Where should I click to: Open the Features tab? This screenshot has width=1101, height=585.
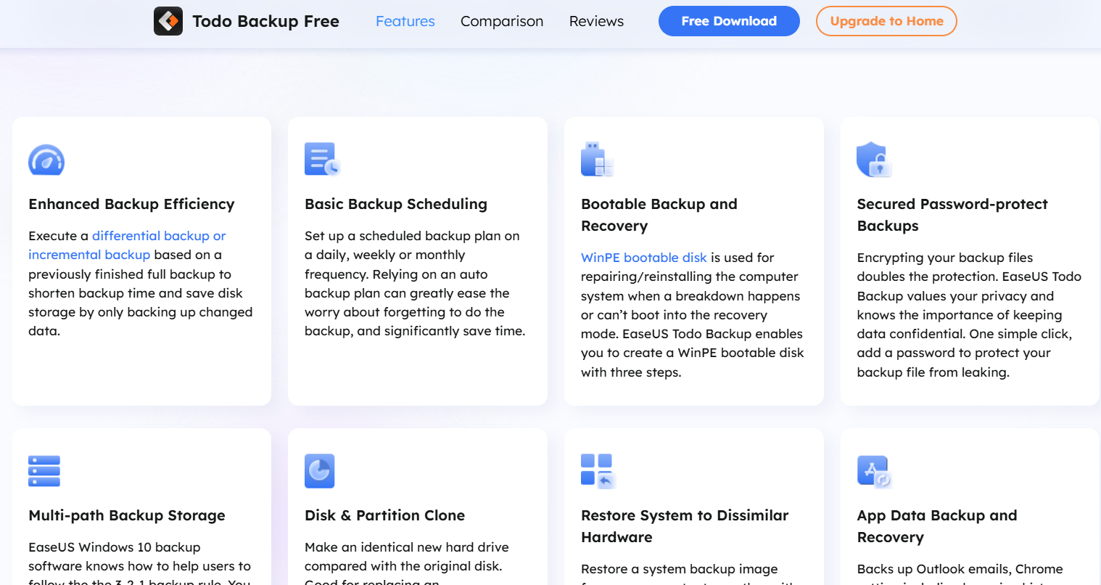[x=405, y=21]
